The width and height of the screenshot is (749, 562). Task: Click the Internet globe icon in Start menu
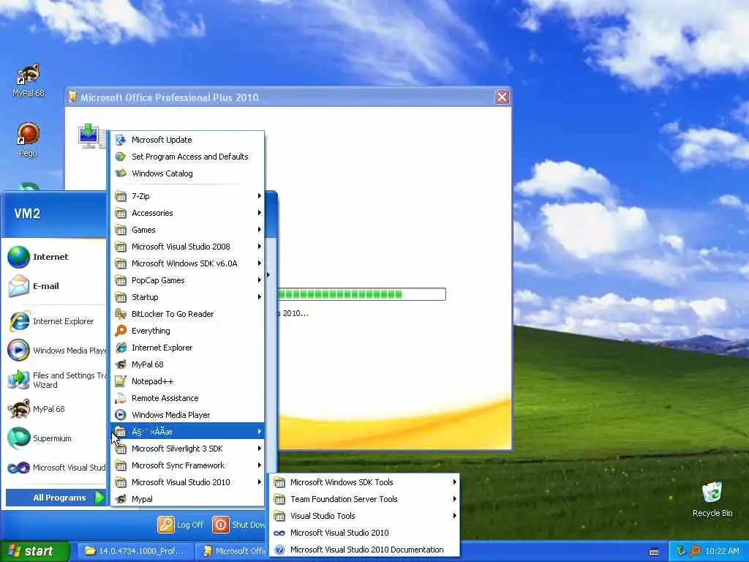18,257
